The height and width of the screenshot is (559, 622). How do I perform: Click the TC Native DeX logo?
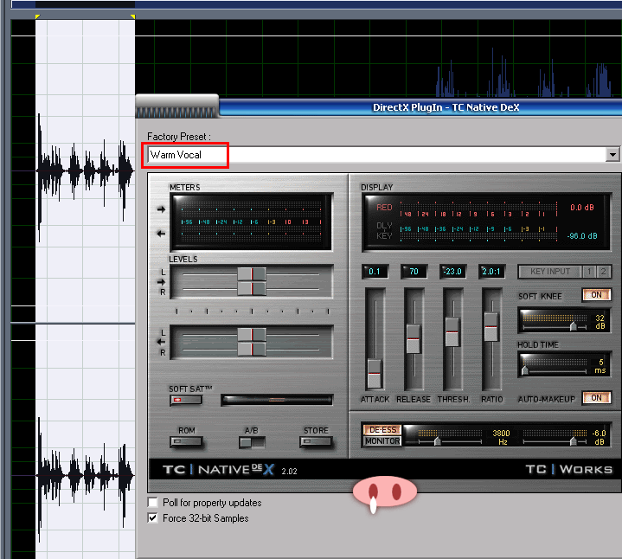(219, 469)
